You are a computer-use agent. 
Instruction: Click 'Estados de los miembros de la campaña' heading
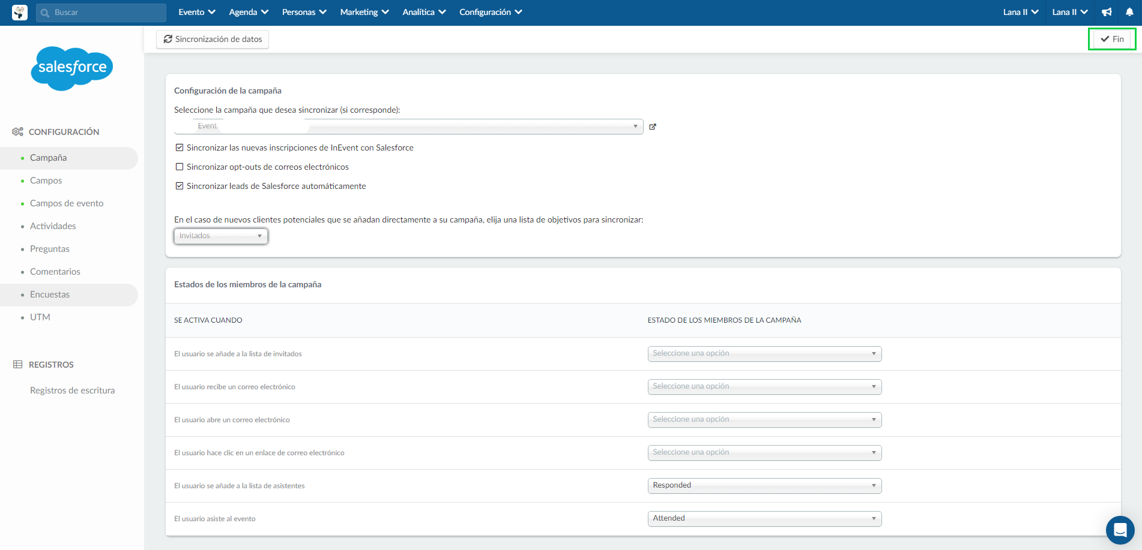(247, 284)
